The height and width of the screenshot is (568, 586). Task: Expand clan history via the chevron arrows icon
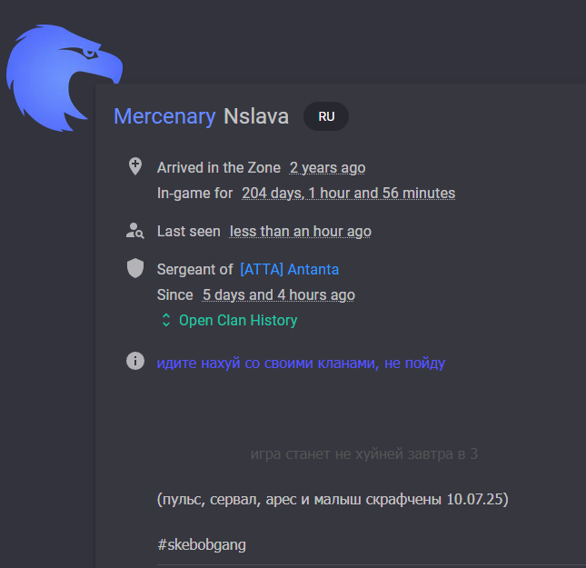click(166, 321)
